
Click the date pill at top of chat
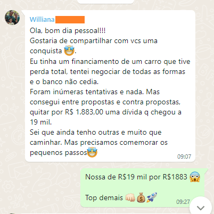pyautogui.click(x=105, y=2)
